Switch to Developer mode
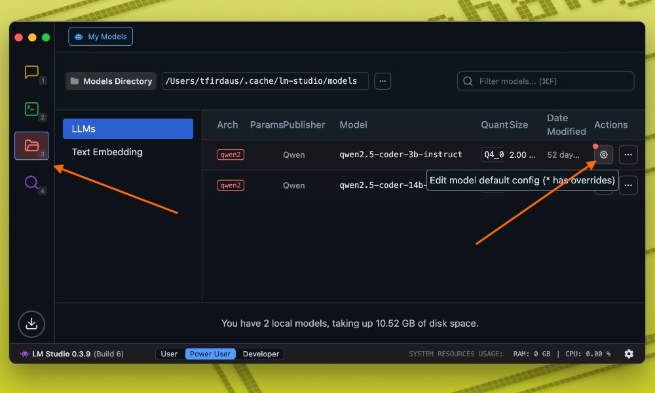Screen dimensions: 655x393 click(261, 354)
